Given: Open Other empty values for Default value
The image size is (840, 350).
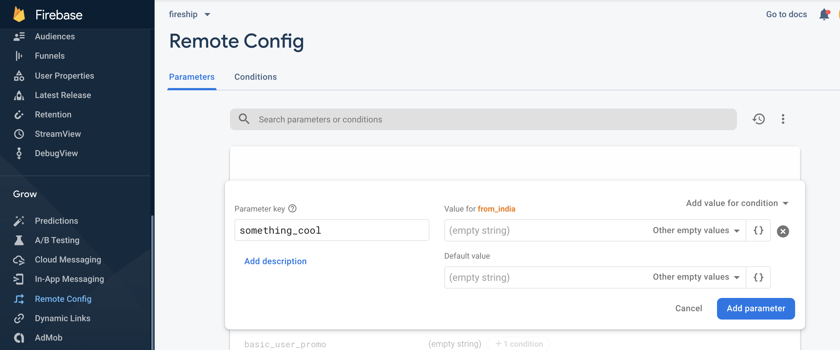Looking at the screenshot, I should (696, 277).
